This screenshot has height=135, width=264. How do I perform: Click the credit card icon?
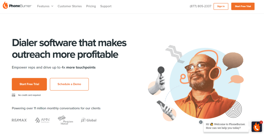13,95
